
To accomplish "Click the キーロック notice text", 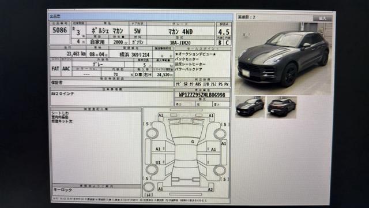I will 63,190.
